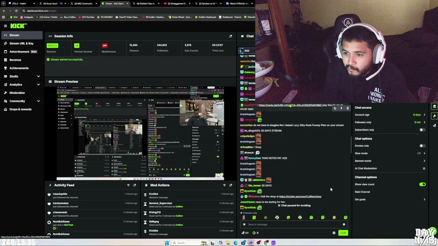Open Moderation page in sidebar
438x246 pixels.
tap(22, 93)
